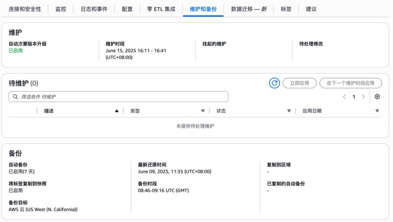Open table preferences gear icon

click(377, 97)
